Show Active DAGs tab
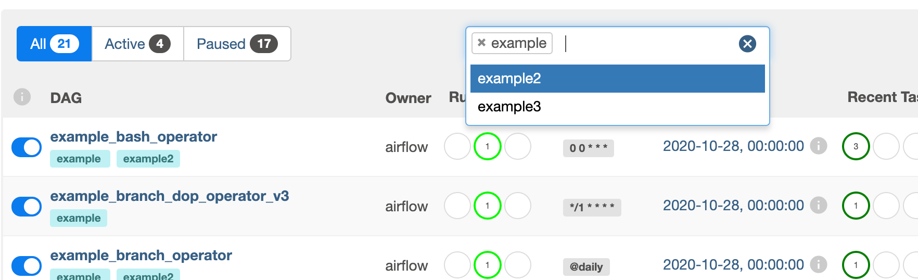 137,44
